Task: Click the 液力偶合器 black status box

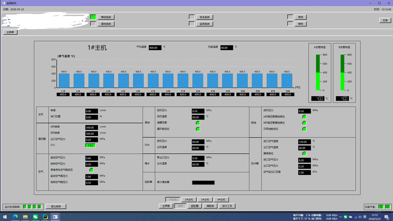Action: point(203,182)
